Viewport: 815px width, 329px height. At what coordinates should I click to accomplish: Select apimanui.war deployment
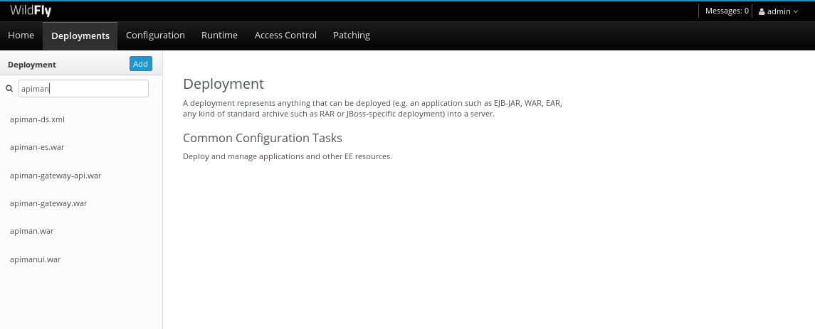(x=81, y=259)
